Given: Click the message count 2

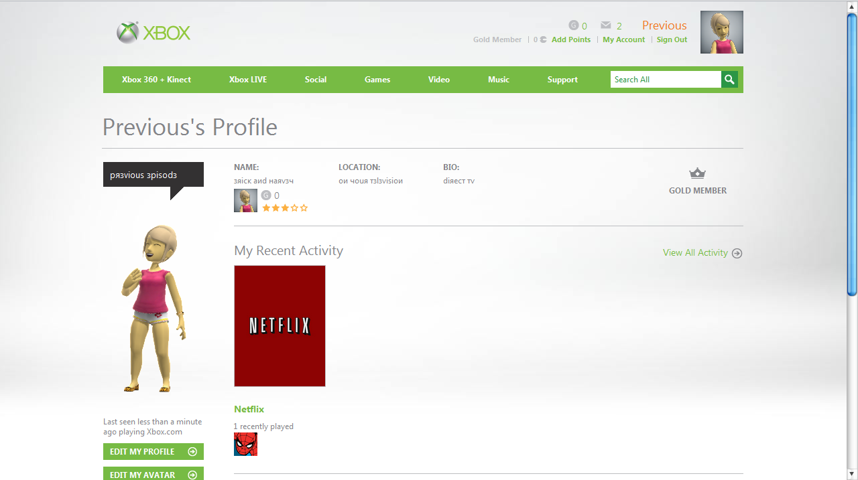Looking at the screenshot, I should click(x=619, y=26).
